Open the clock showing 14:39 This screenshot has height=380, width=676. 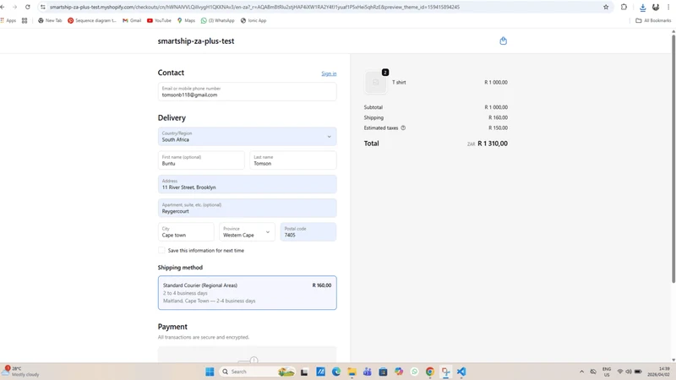(658, 372)
